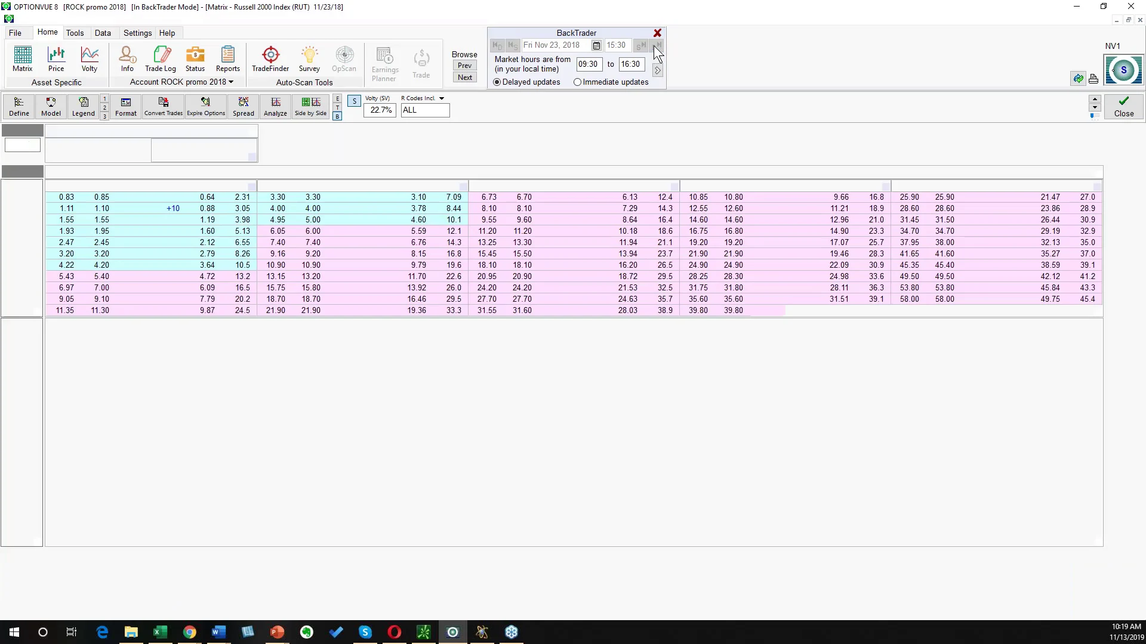Open the File menu

coord(15,33)
